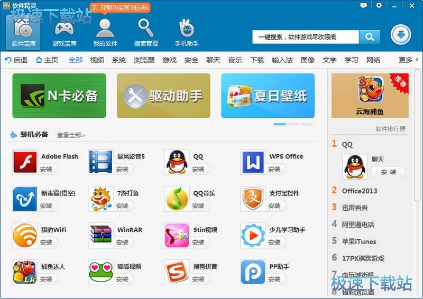Select the 系统 category tab
This screenshot has height=299, width=423.
pos(118,60)
